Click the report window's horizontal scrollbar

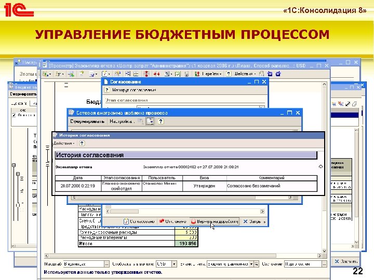(183, 256)
